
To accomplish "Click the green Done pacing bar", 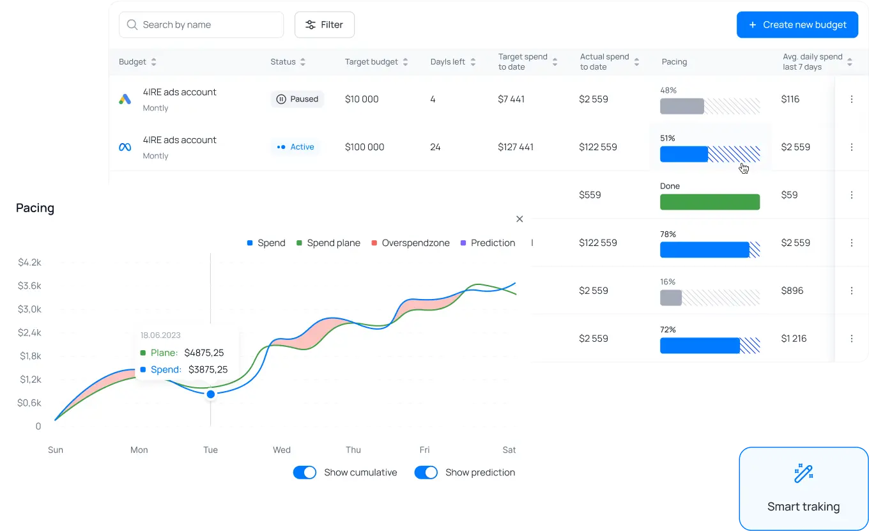I will pyautogui.click(x=710, y=202).
